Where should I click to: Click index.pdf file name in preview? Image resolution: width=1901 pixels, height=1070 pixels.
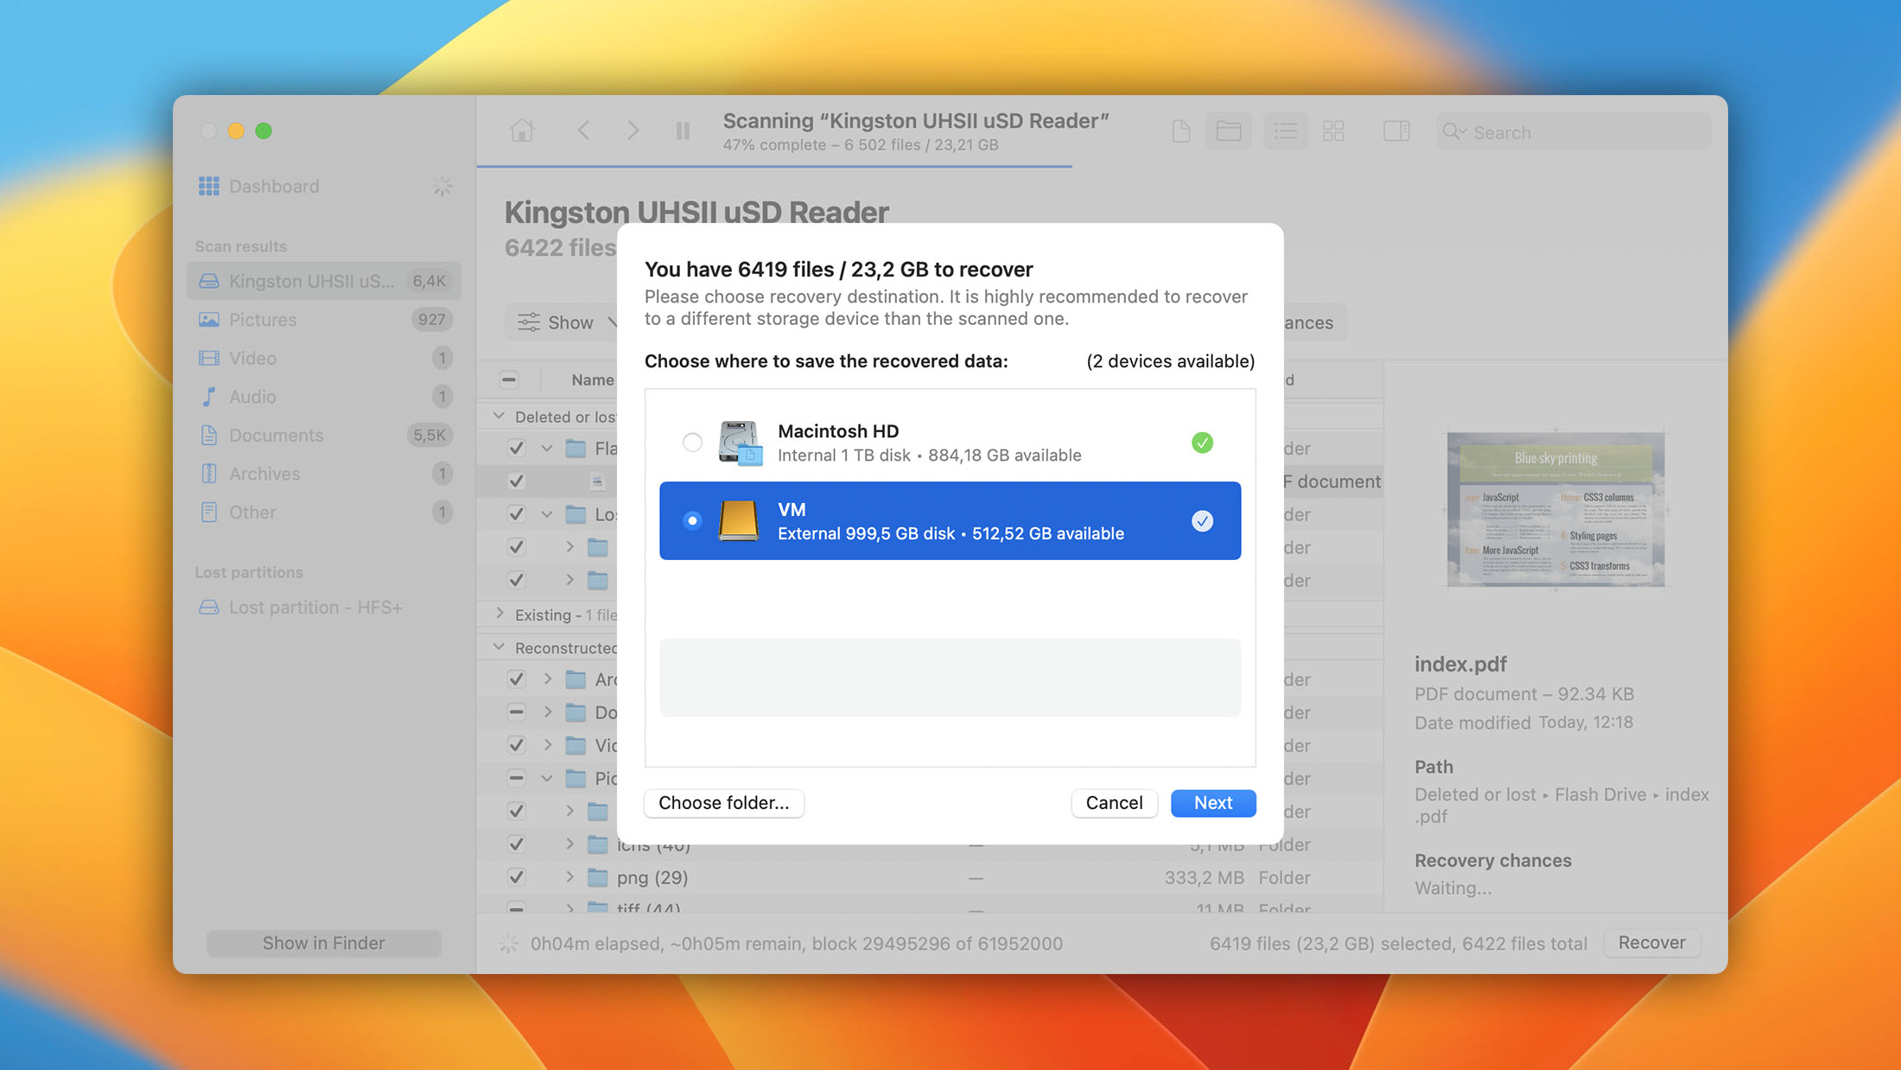point(1460,664)
